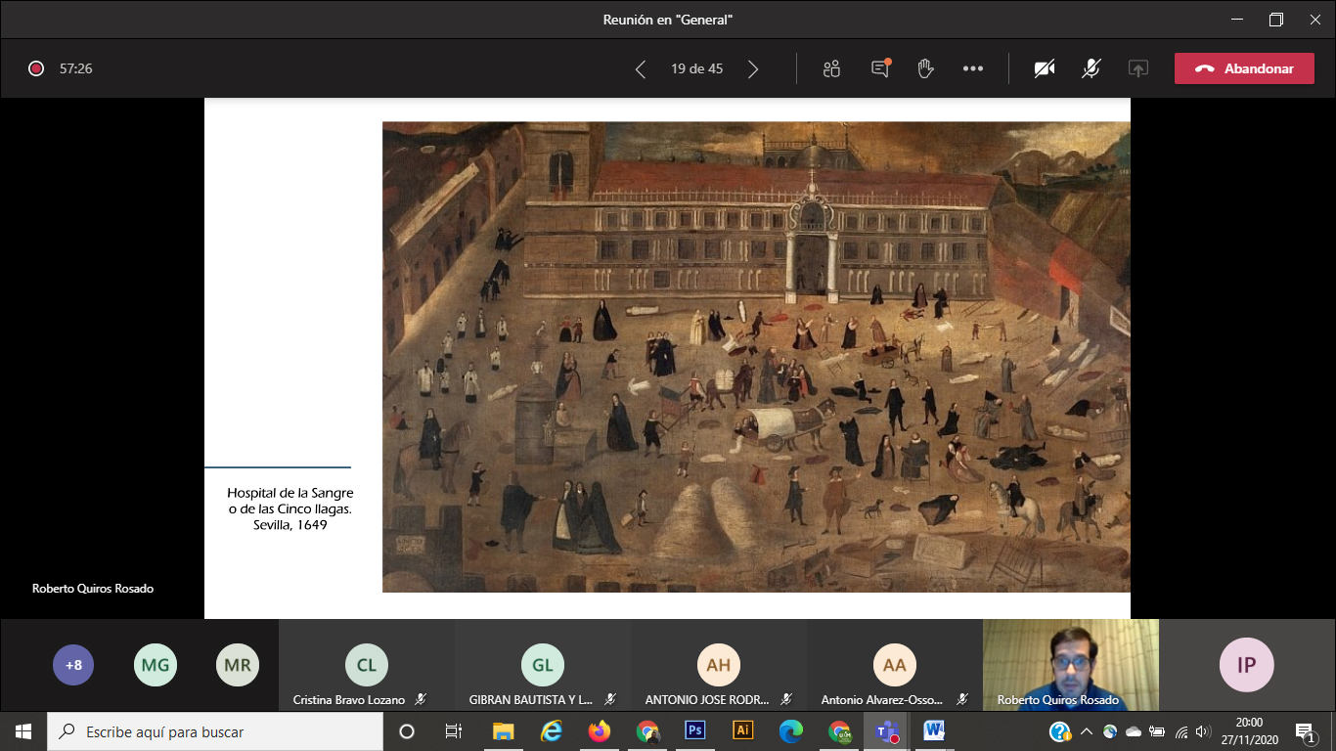Unmute the microphone
1336x751 pixels.
[1091, 68]
